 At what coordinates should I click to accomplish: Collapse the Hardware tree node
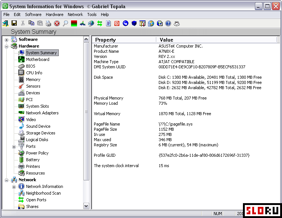click(6, 46)
